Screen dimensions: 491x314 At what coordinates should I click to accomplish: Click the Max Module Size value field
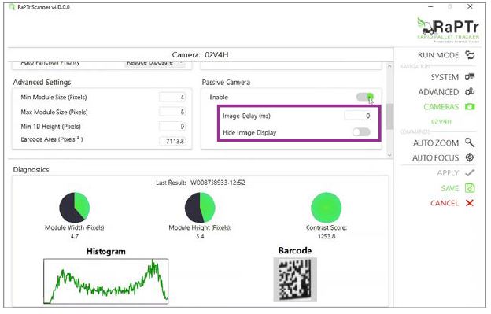point(172,112)
